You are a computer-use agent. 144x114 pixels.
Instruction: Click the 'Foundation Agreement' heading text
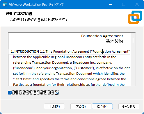click(x=102, y=36)
